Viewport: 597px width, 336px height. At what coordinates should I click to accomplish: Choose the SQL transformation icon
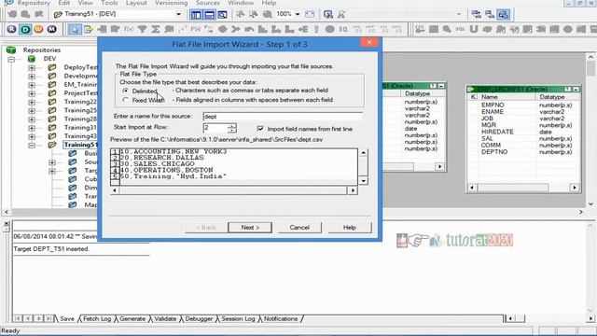pos(460,29)
